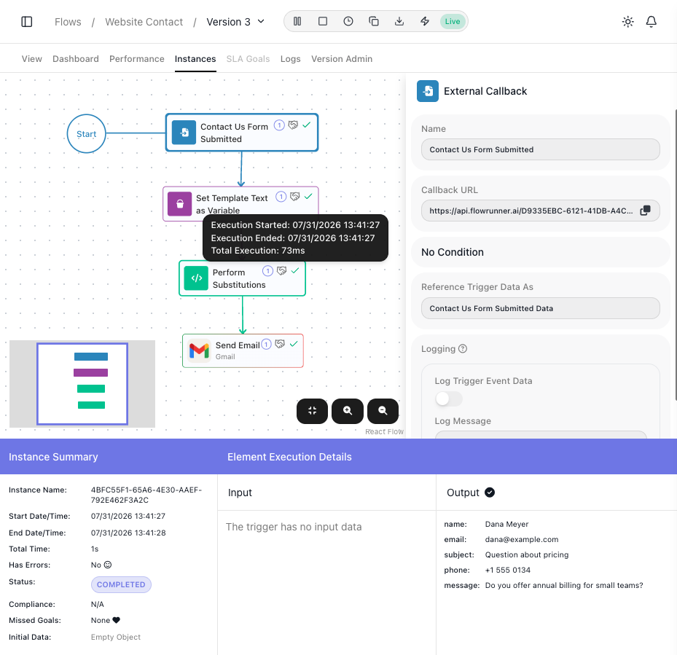The height and width of the screenshot is (655, 677).
Task: Click the Start node
Action: point(86,133)
